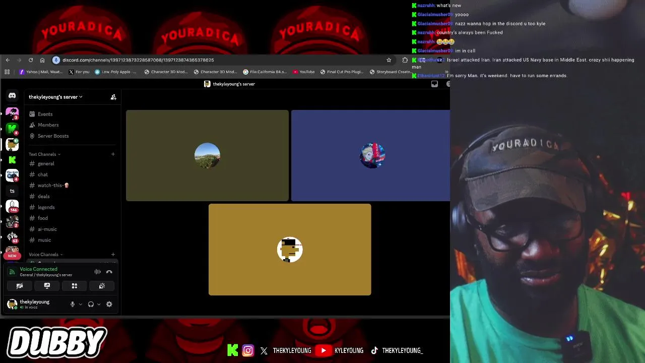Open headphone output options arrow
The width and height of the screenshot is (645, 363).
coord(99,304)
